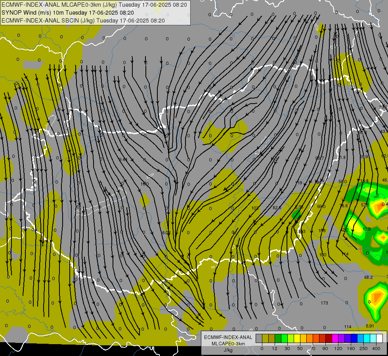Viewport: 388px width, 356px height.
Task: Pick the yellow-green legend swatch
Action: [x=291, y=338]
